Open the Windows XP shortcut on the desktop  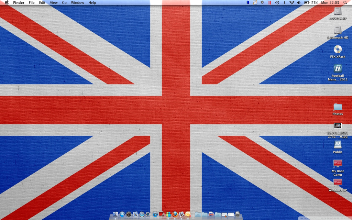[x=337, y=182]
